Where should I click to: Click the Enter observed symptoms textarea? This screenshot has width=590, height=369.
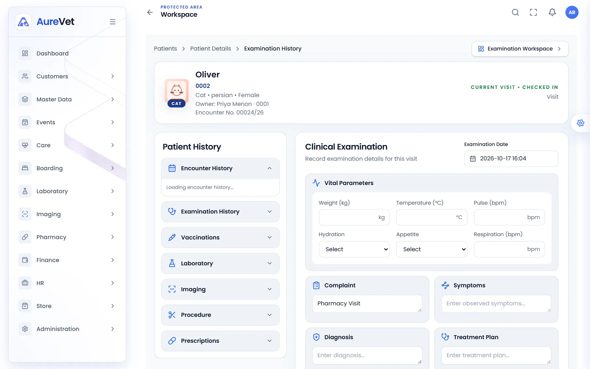pyautogui.click(x=496, y=304)
